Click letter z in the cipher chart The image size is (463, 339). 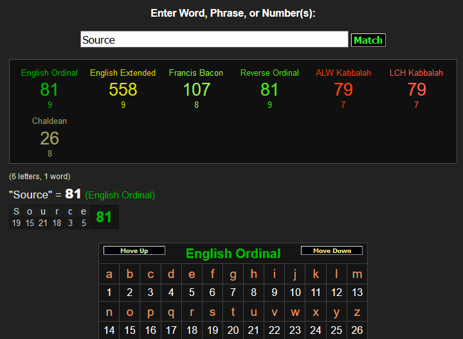[357, 312]
